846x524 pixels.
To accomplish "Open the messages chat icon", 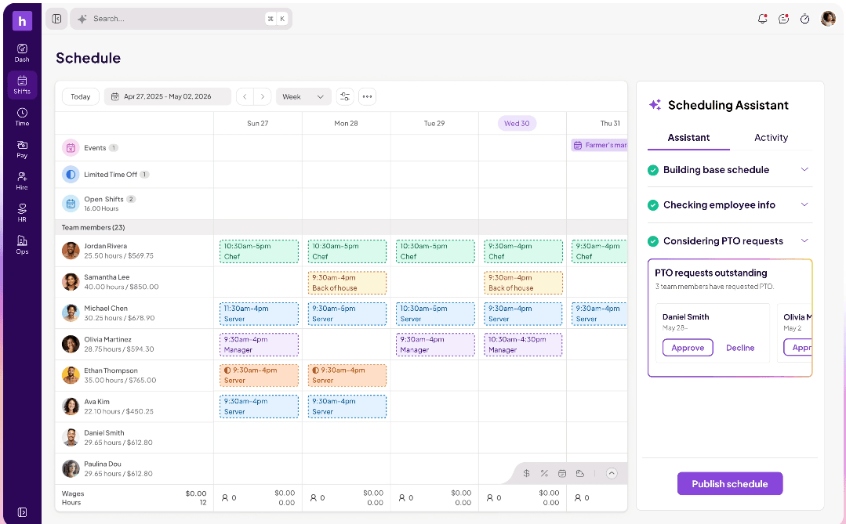I will [x=783, y=19].
